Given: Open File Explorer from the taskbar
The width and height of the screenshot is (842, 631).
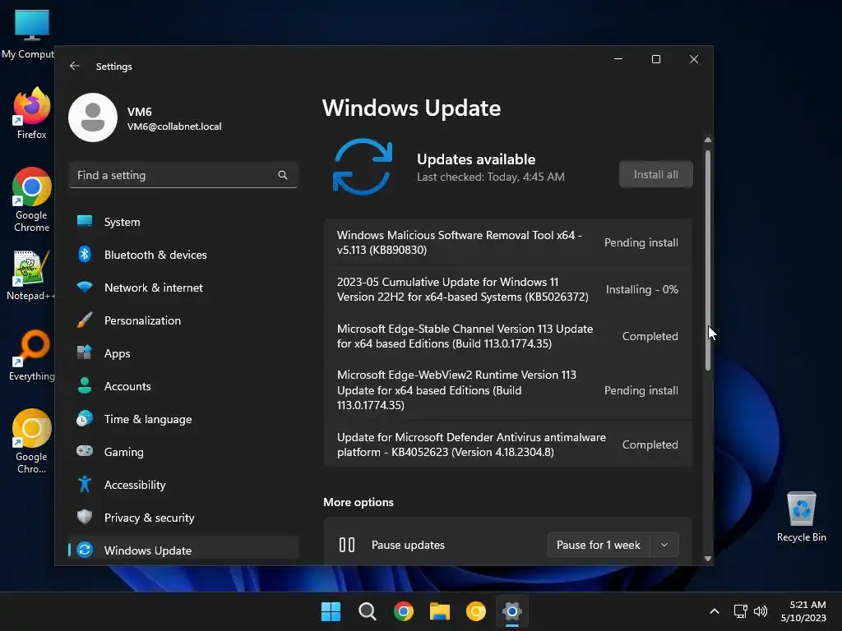Looking at the screenshot, I should tap(440, 611).
